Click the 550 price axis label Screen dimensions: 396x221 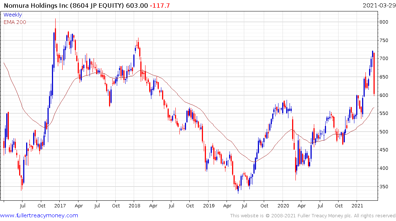(x=383, y=113)
